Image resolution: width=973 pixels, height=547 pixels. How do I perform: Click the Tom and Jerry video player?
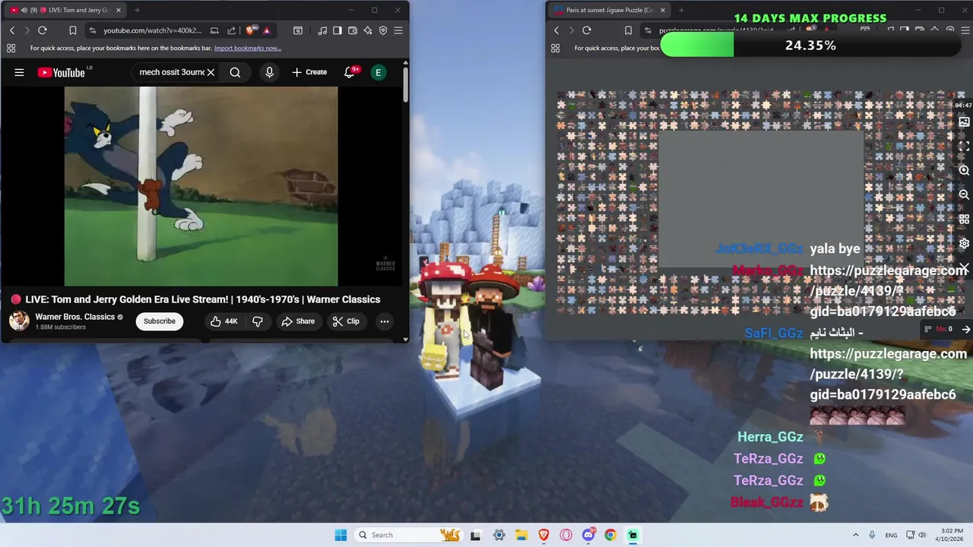pos(201,186)
